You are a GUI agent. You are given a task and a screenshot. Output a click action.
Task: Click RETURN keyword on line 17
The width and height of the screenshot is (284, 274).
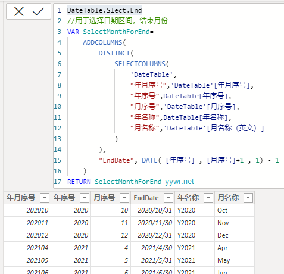click(79, 182)
